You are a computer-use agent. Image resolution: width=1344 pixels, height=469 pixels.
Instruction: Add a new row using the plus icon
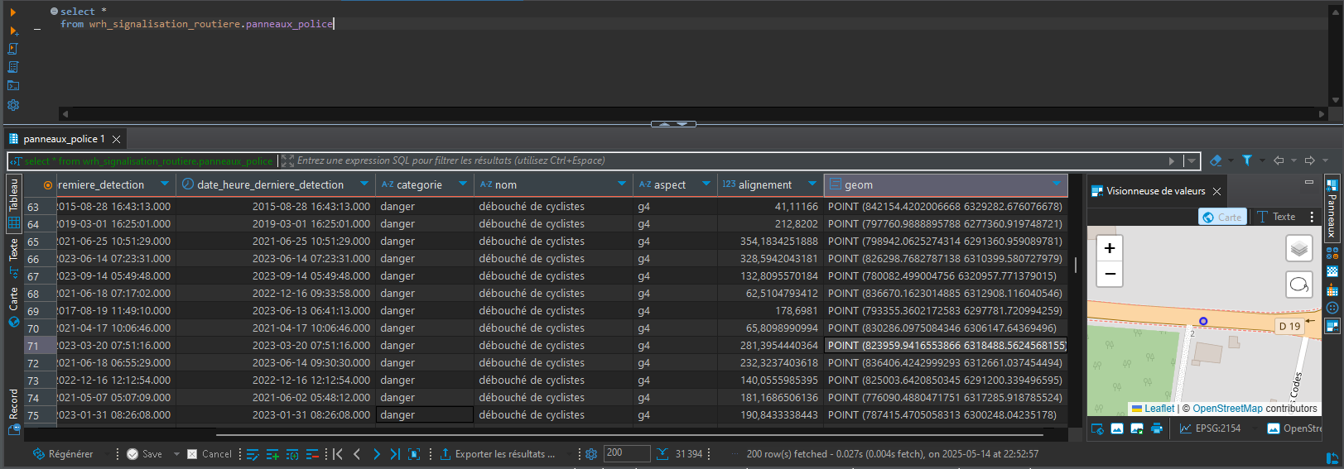tap(272, 454)
